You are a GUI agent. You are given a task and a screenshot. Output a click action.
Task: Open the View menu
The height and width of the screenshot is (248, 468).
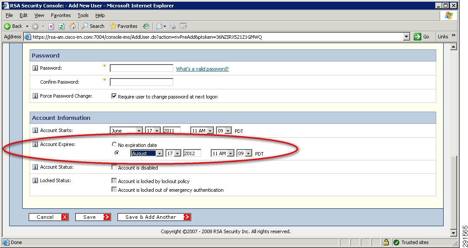pos(39,15)
